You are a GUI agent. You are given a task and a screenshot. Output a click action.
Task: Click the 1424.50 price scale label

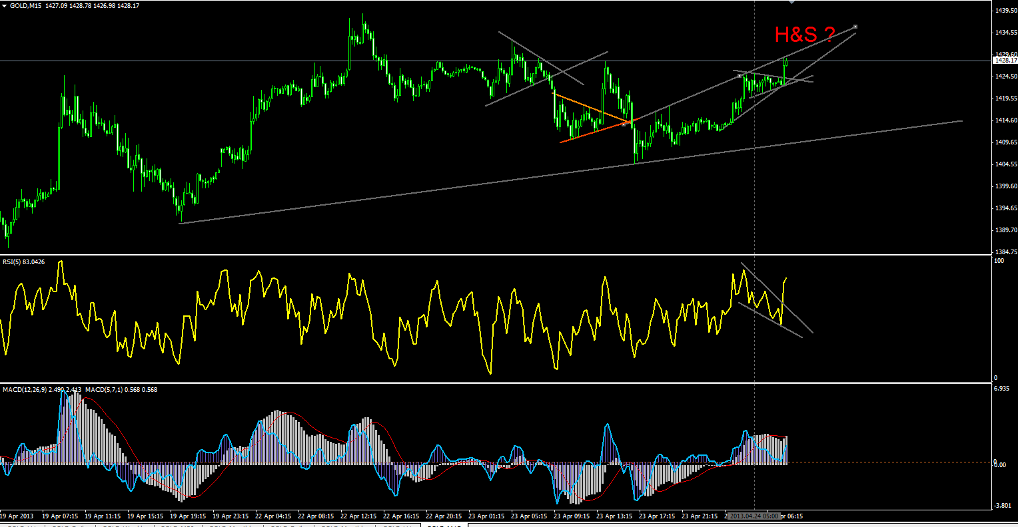tap(1006, 77)
